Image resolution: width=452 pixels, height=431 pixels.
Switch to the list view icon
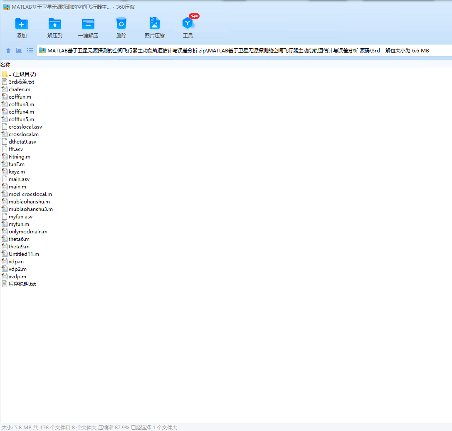coord(30,50)
